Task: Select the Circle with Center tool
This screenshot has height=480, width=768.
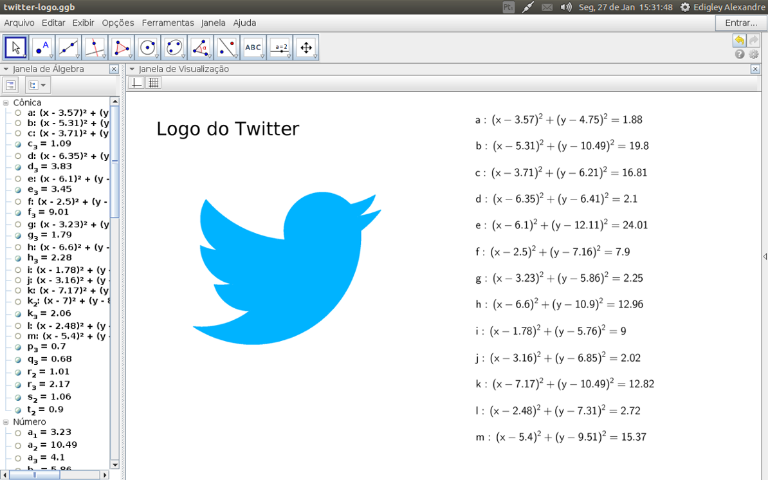Action: pyautogui.click(x=148, y=48)
